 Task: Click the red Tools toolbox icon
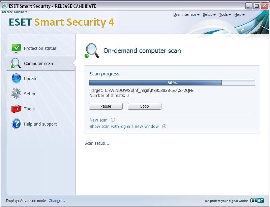click(x=17, y=109)
